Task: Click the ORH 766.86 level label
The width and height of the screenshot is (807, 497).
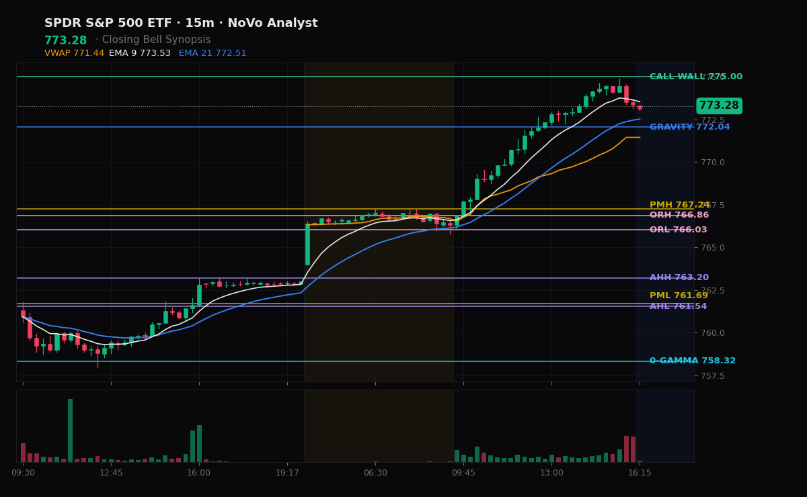Action: (679, 215)
